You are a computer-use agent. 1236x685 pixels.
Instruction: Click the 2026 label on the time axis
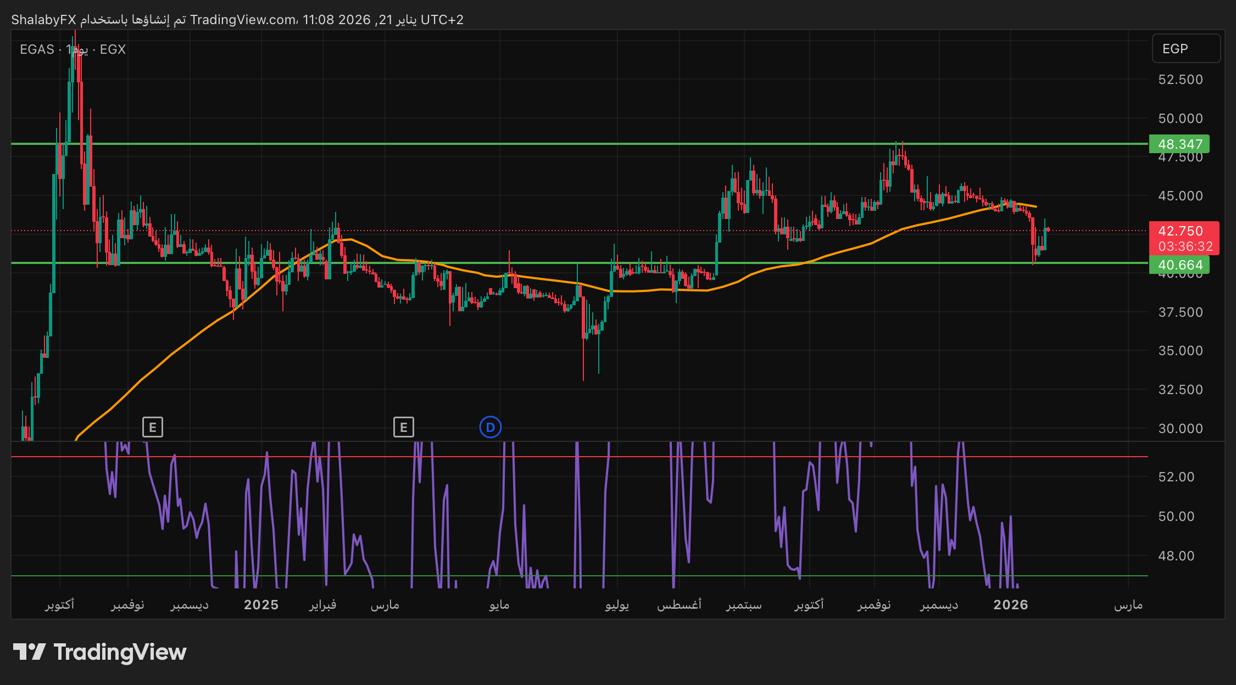coord(1010,605)
